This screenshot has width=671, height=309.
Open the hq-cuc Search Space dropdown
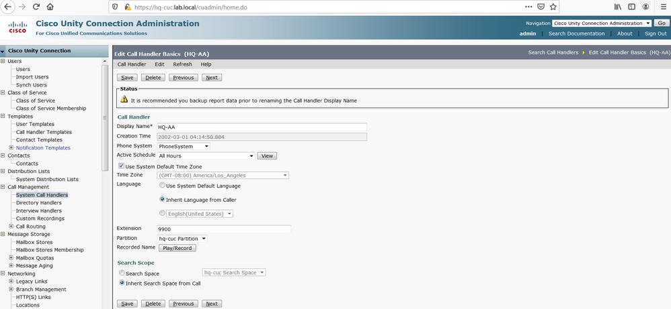(x=234, y=272)
